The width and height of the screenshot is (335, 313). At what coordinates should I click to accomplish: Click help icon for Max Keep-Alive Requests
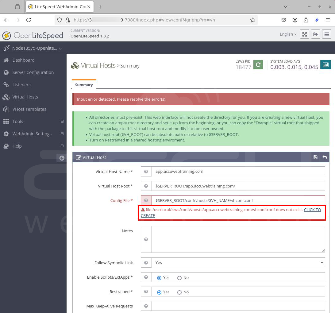[146, 306]
